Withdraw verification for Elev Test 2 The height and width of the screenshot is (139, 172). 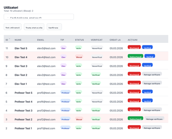pos(152,74)
